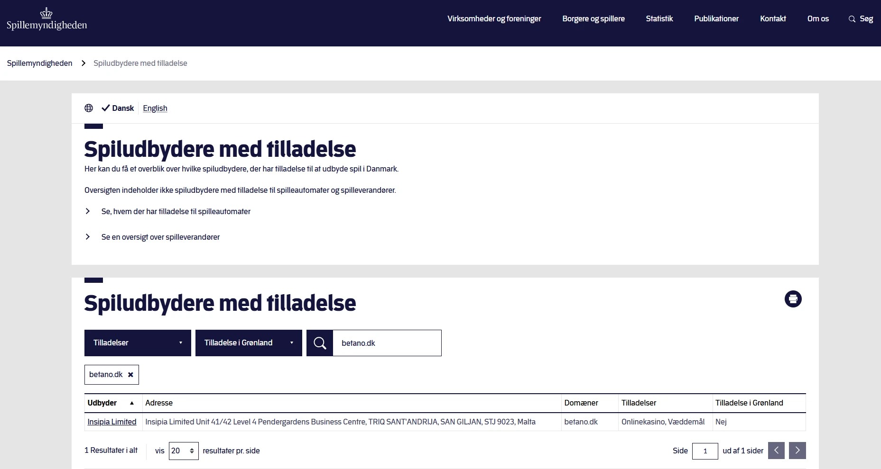Print the list using printer icon
This screenshot has height=469, width=881.
(793, 299)
